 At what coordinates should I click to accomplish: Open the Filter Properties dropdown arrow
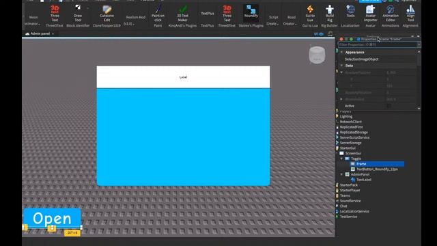pyautogui.click(x=419, y=44)
